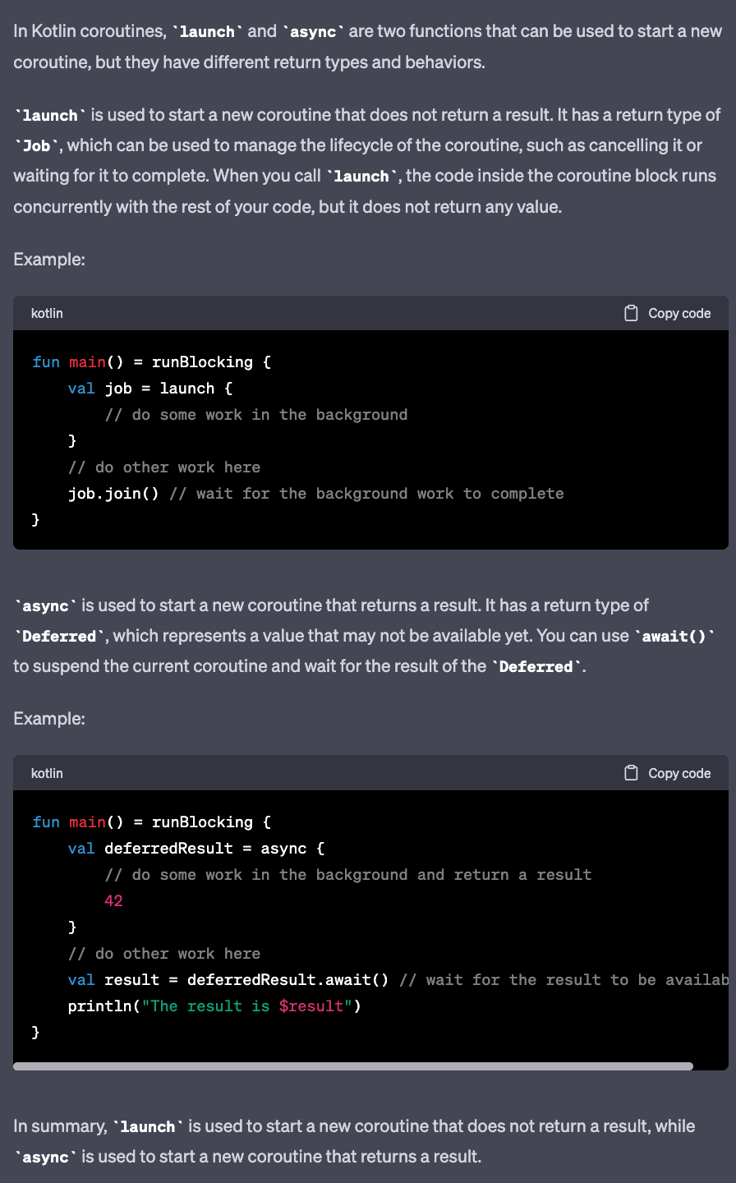The image size is (736, 1183).
Task: Click the `await()` inline code term
Action: click(674, 636)
